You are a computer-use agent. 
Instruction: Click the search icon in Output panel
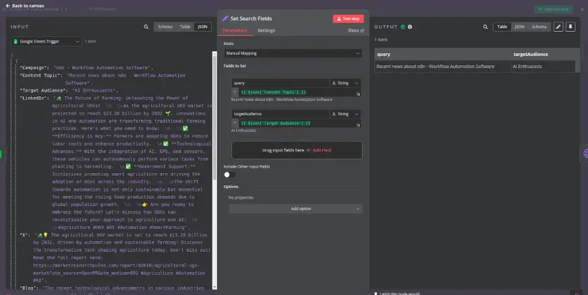pos(485,27)
